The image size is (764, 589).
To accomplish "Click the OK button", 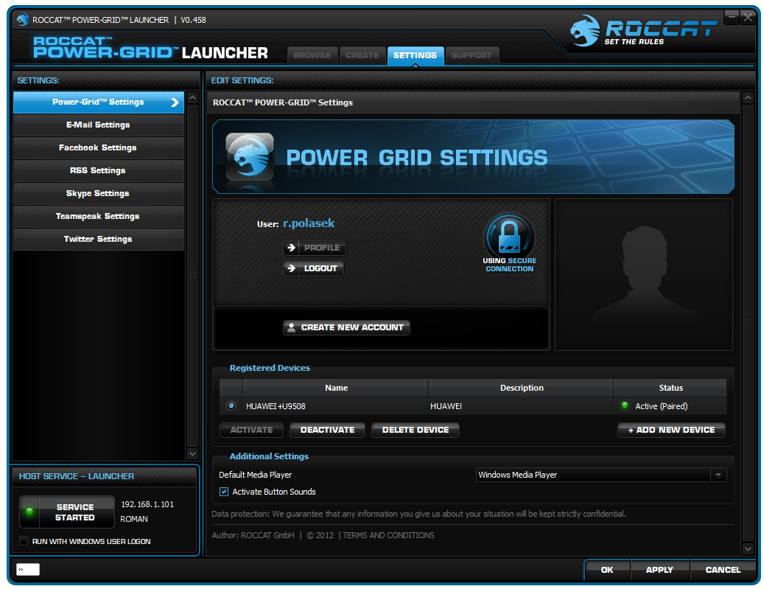I will (x=607, y=570).
